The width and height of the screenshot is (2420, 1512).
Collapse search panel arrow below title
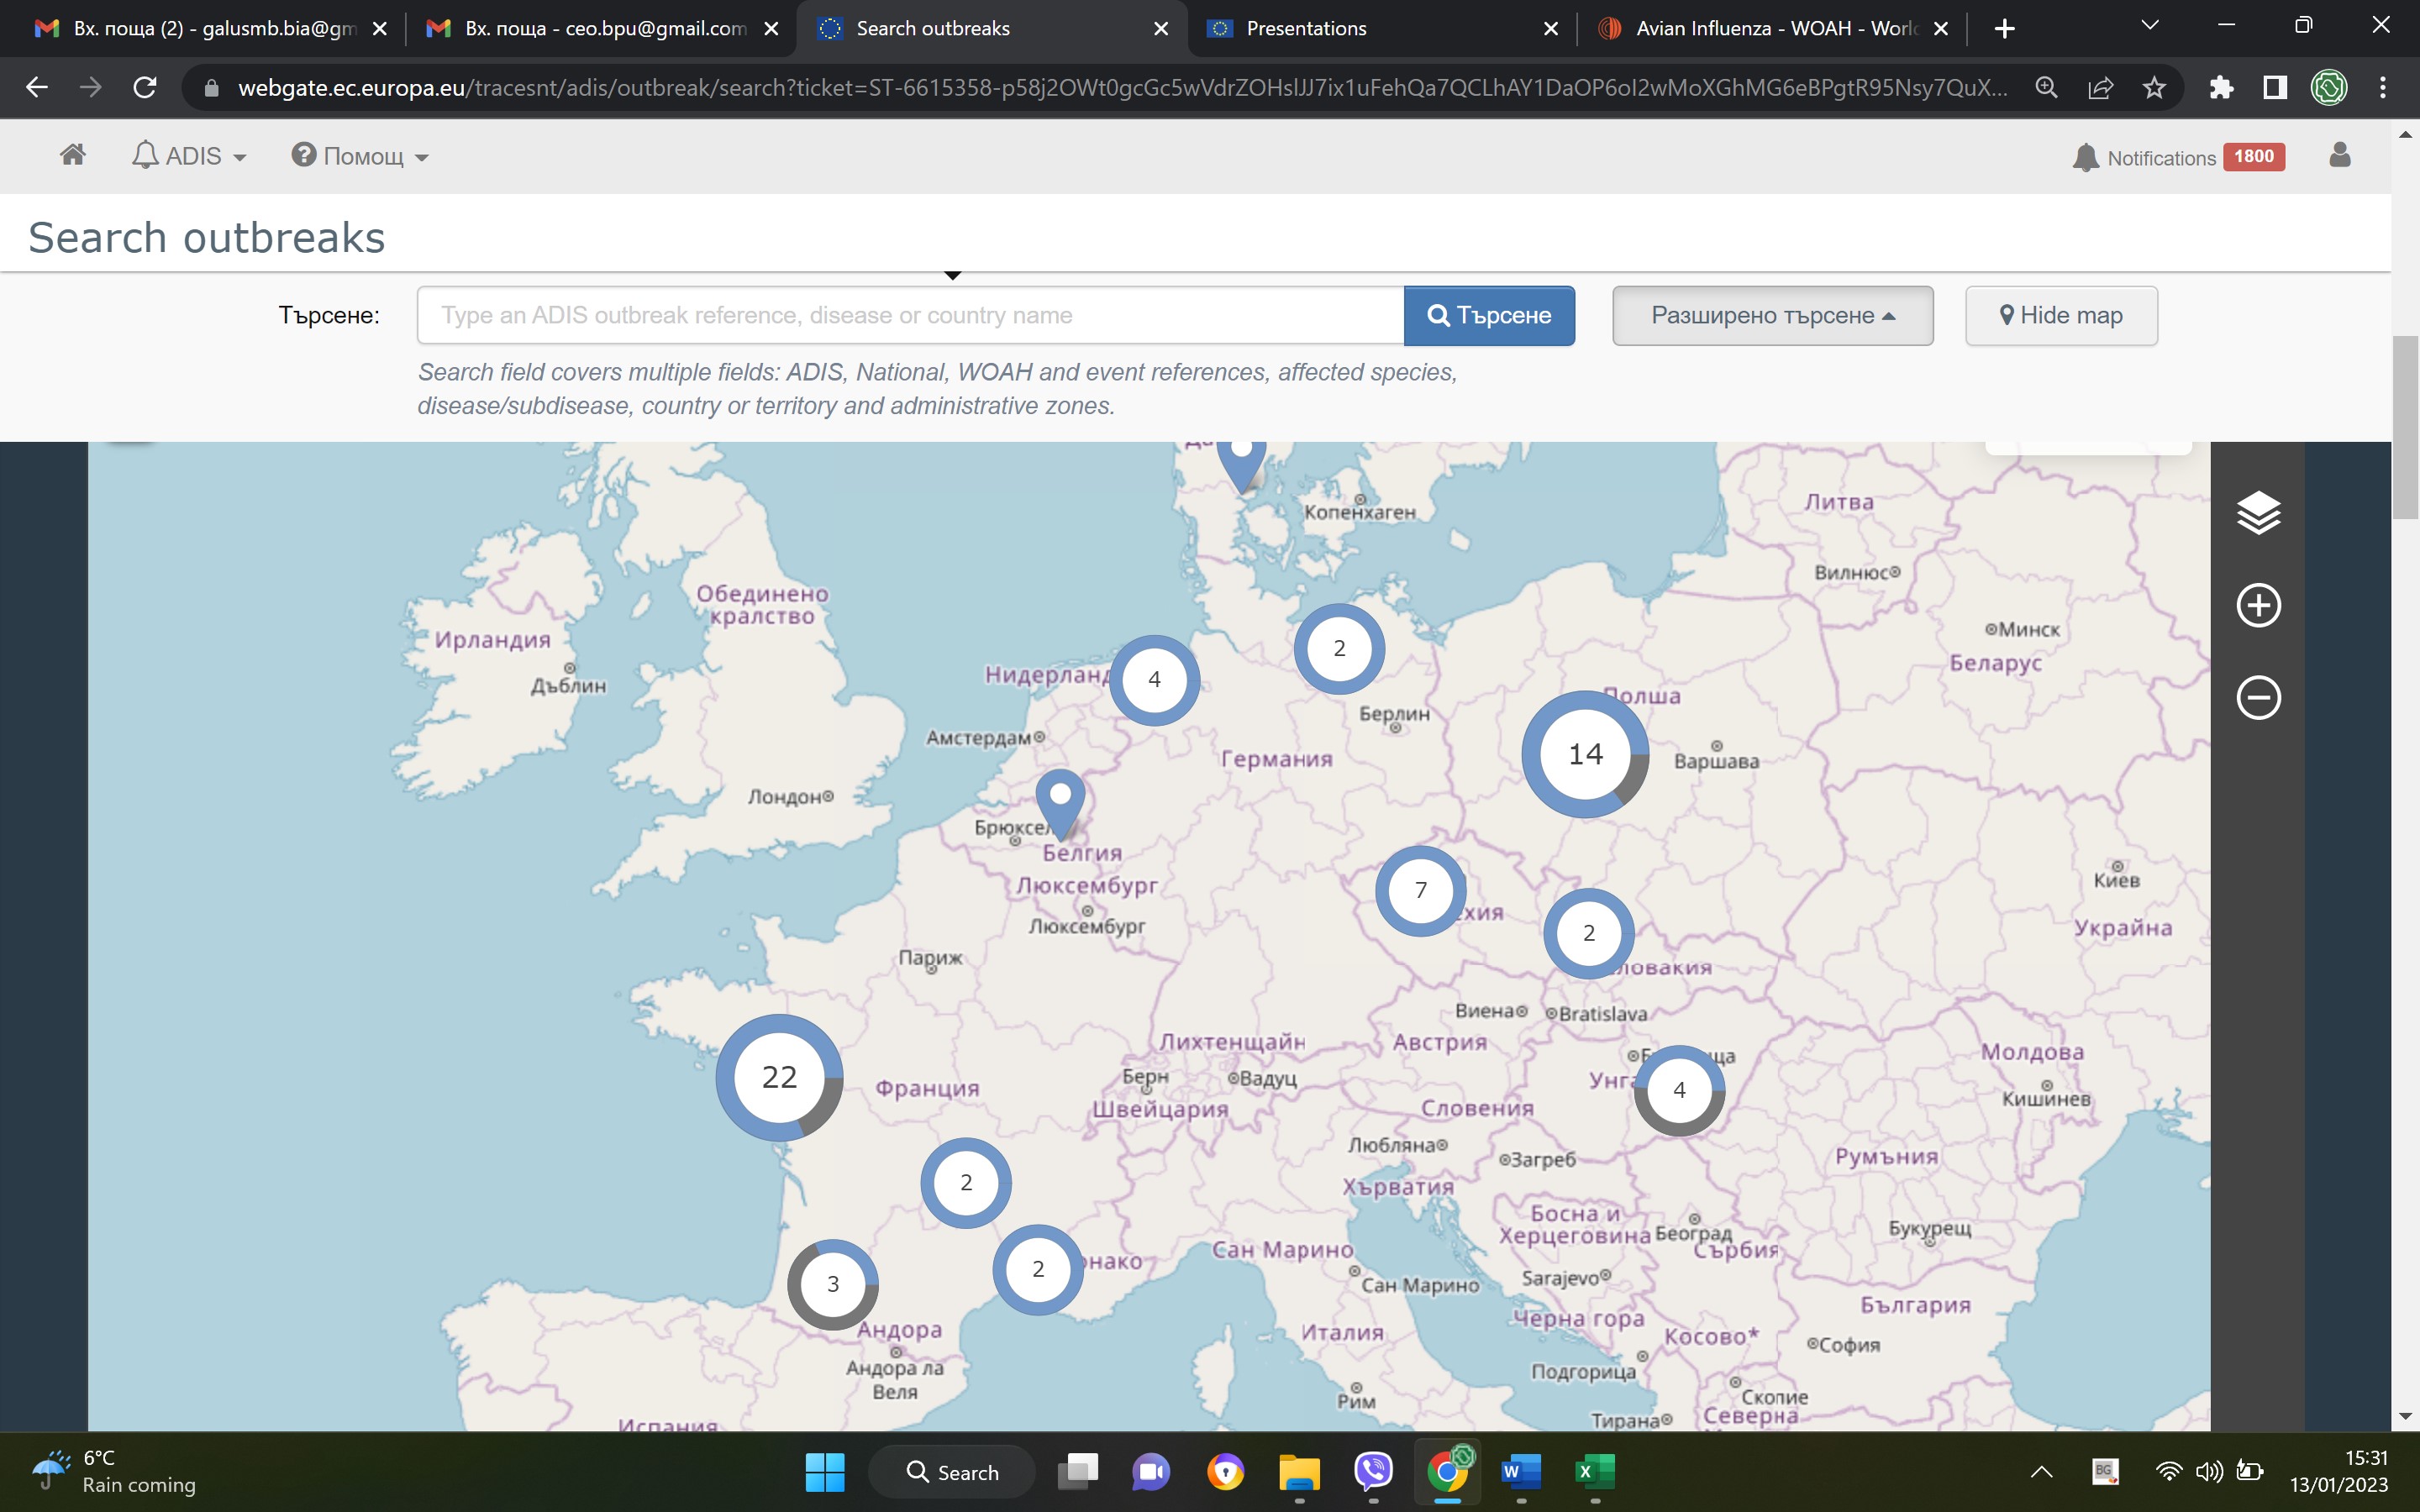(x=953, y=275)
